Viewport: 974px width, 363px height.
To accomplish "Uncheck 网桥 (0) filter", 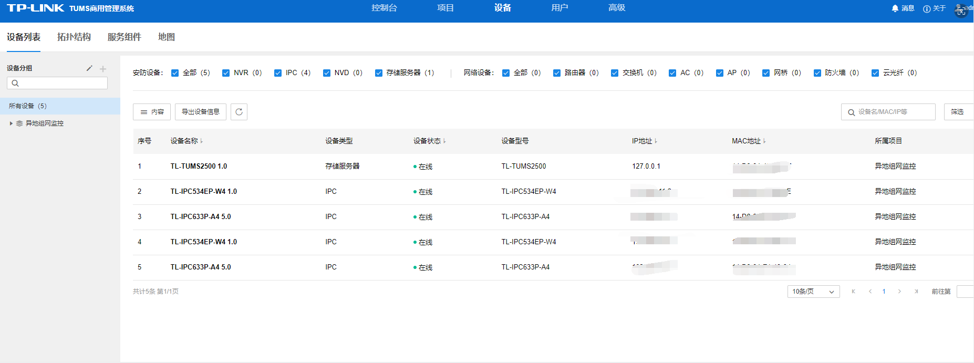I will pos(766,73).
